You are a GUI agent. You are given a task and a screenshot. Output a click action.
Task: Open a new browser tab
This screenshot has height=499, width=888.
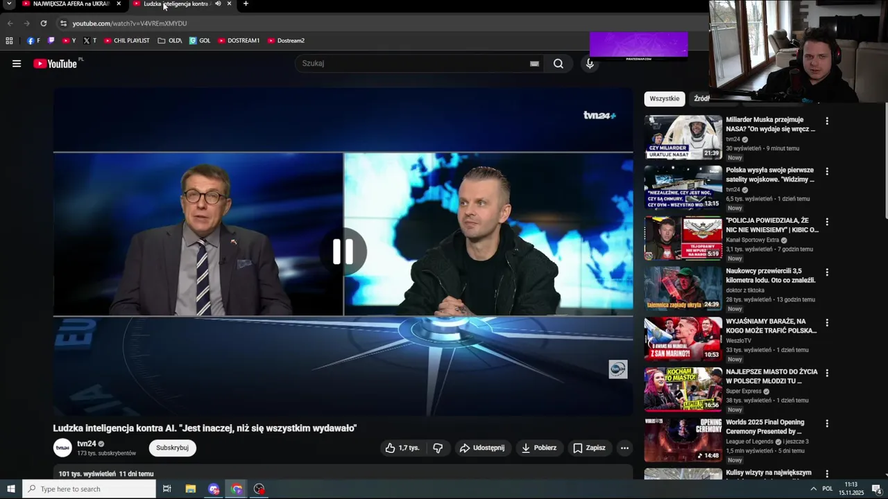coord(246,4)
